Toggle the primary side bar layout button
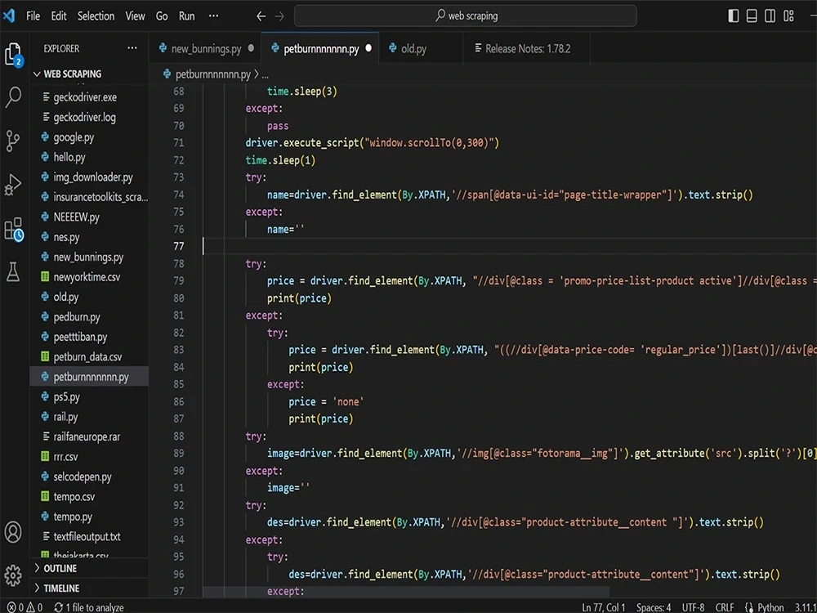 pyautogui.click(x=734, y=16)
